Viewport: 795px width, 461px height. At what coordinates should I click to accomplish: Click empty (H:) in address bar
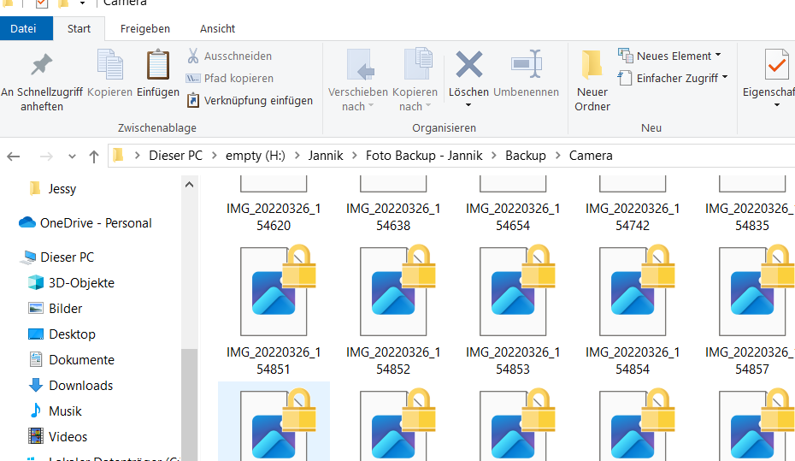[x=256, y=155]
